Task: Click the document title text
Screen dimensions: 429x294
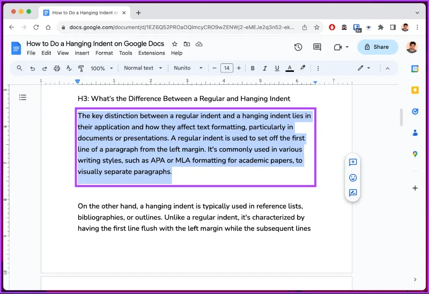Action: pos(95,43)
